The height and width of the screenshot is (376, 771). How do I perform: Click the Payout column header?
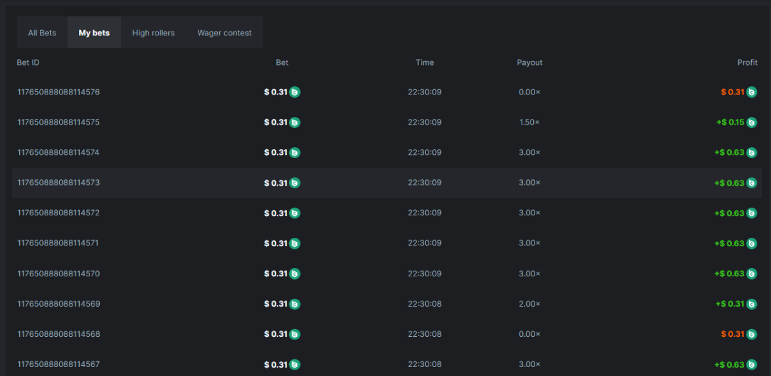point(529,62)
